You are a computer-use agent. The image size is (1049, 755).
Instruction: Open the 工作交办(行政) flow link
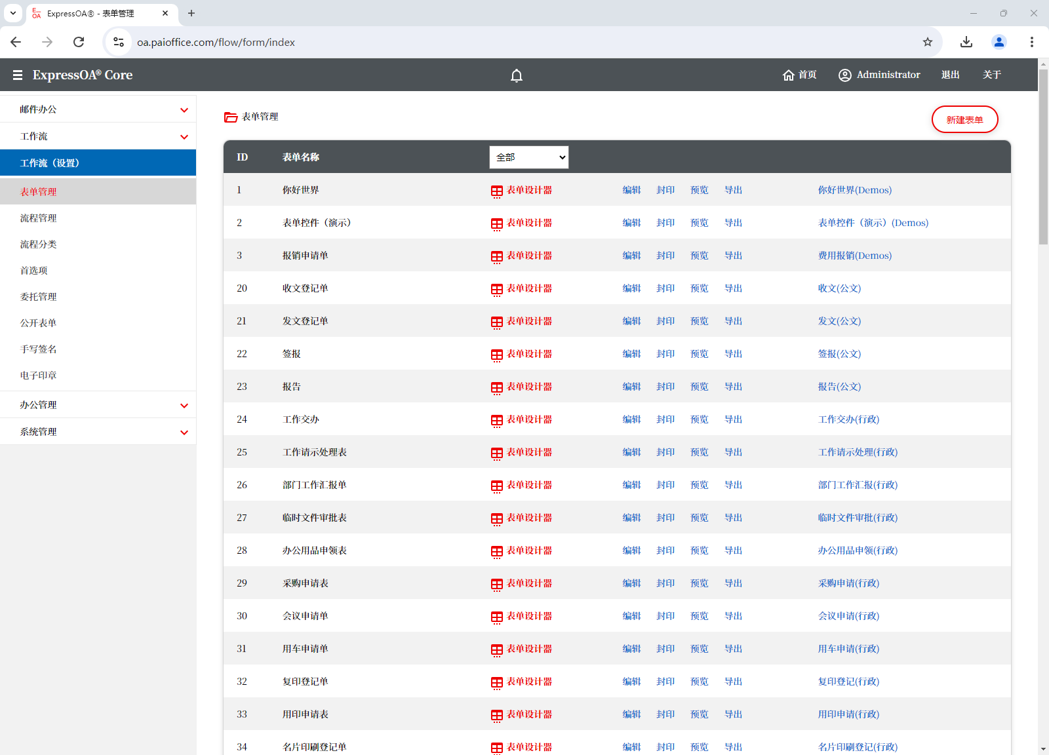click(849, 419)
